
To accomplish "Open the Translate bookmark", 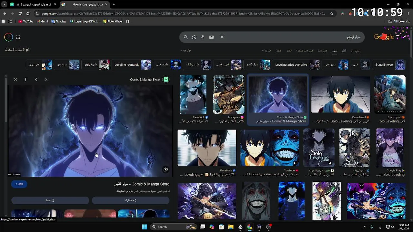I will coord(59,22).
